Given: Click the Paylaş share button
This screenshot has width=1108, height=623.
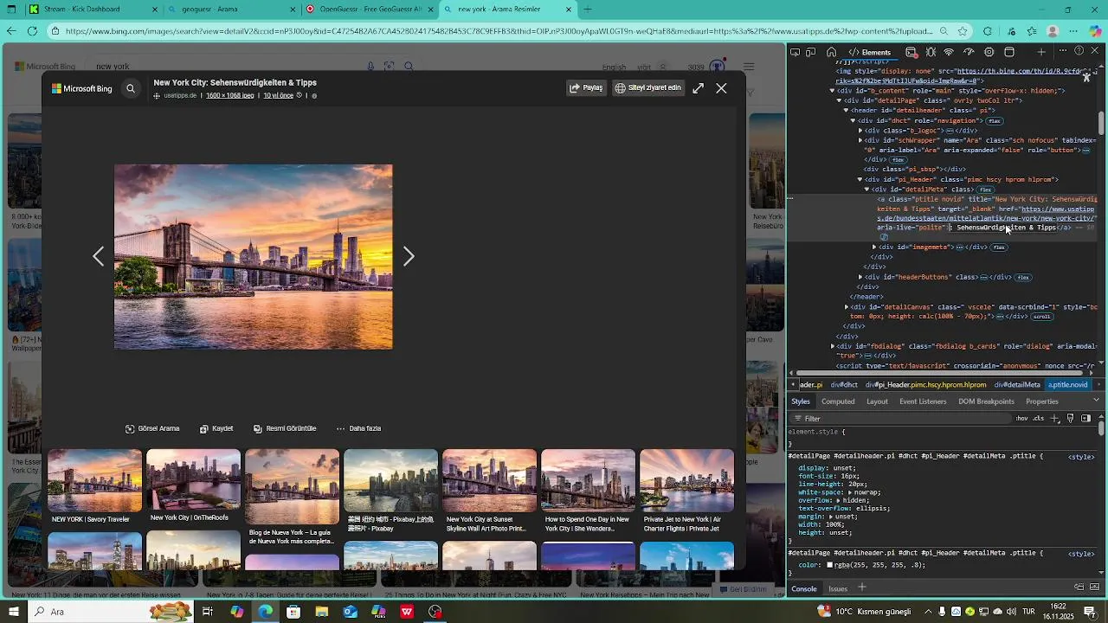Looking at the screenshot, I should point(586,88).
